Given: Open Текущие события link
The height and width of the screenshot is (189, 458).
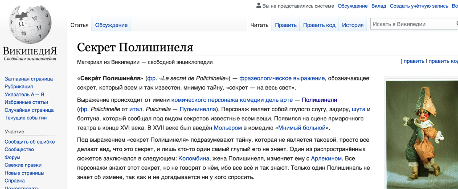Looking at the screenshot, I should click(26, 118).
